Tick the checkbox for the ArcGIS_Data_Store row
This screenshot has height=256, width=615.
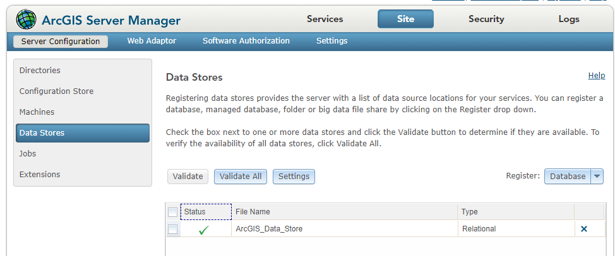172,230
